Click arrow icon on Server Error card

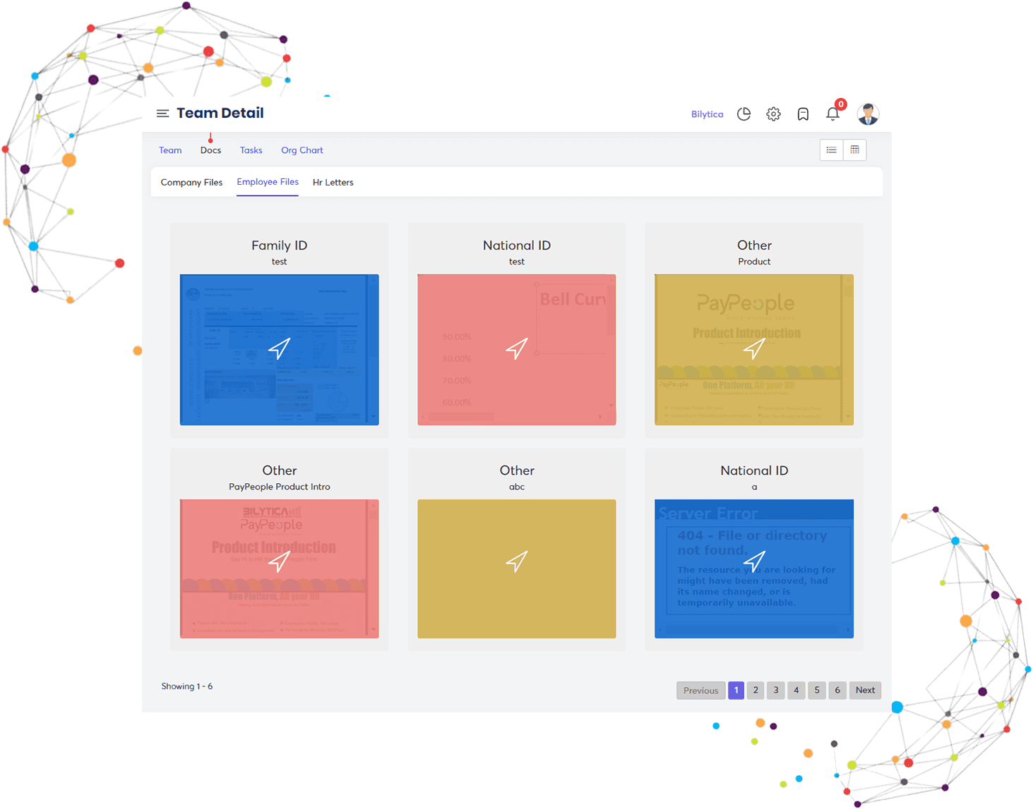click(754, 561)
